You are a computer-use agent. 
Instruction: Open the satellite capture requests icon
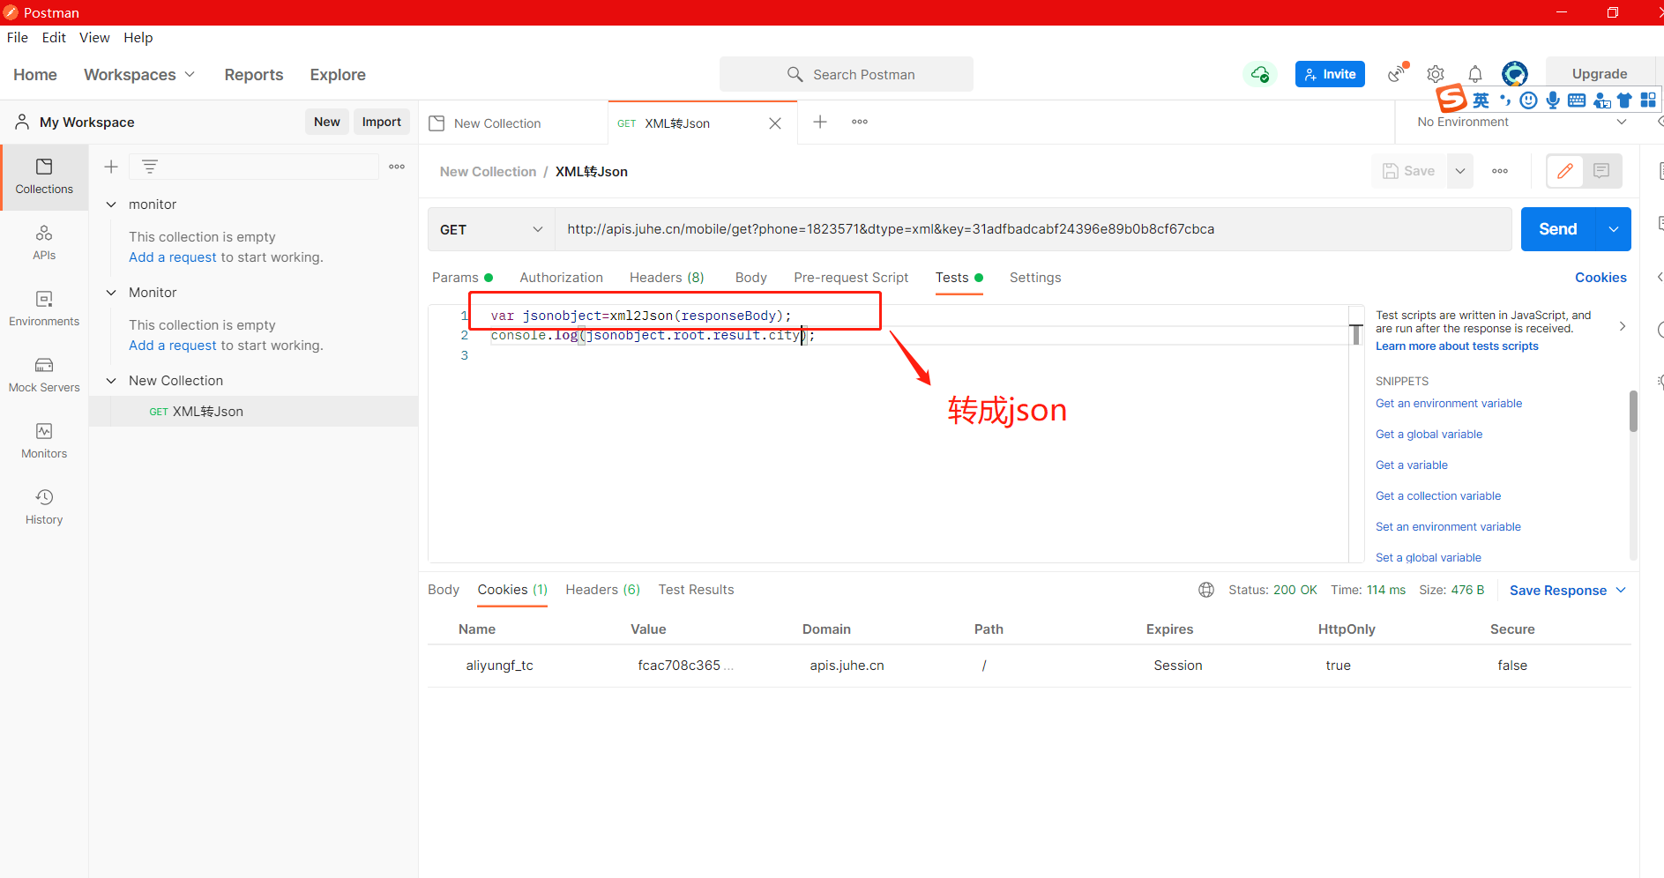point(1398,73)
